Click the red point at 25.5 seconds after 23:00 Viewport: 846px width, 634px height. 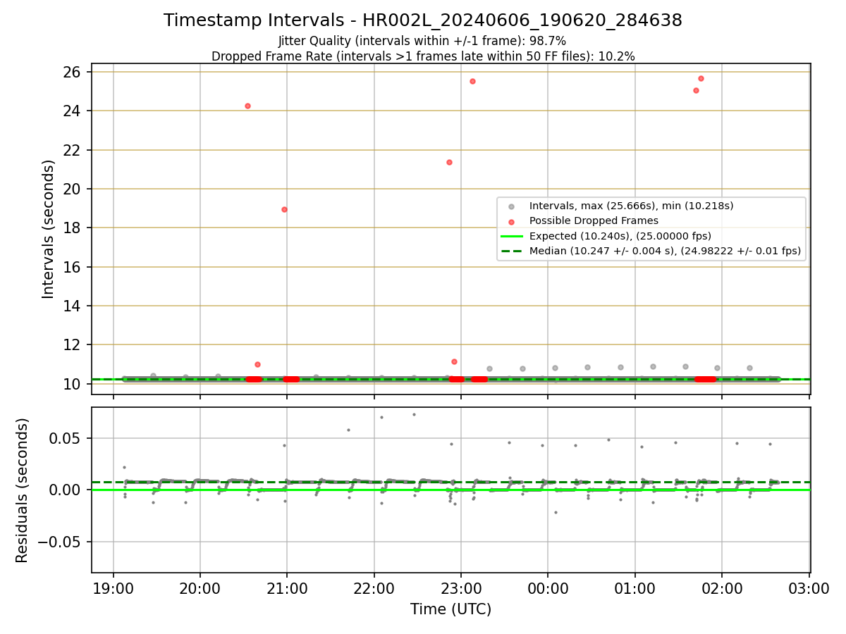[x=472, y=81]
